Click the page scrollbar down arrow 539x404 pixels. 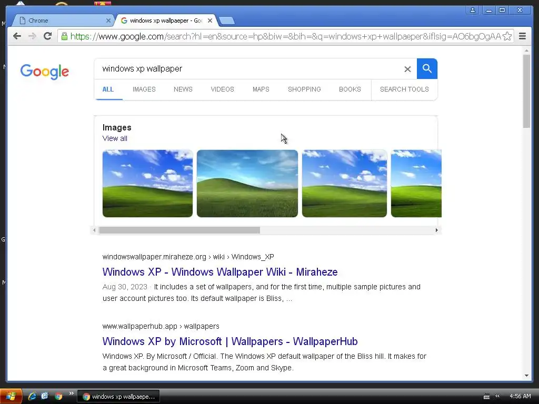pyautogui.click(x=526, y=376)
